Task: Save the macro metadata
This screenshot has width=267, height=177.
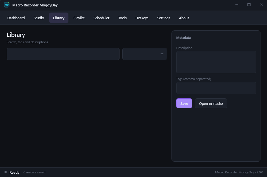Action: coord(184,103)
